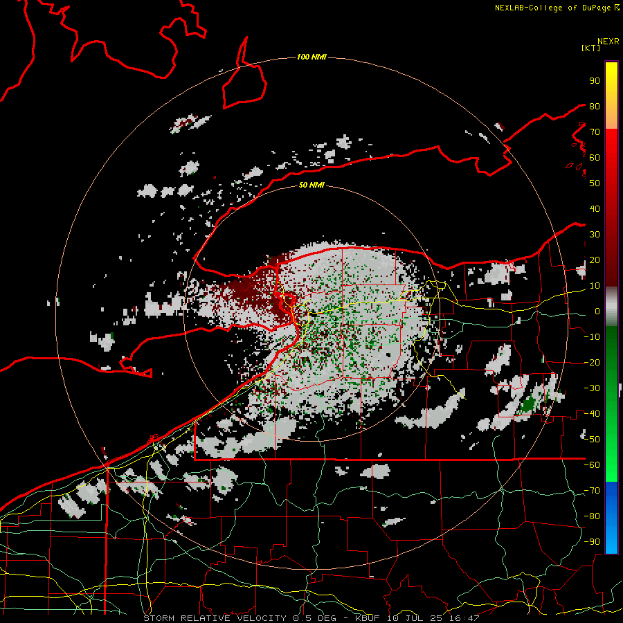Viewport: 623px width, 623px height.
Task: Click the positive 30 scale value
Action: 595,235
